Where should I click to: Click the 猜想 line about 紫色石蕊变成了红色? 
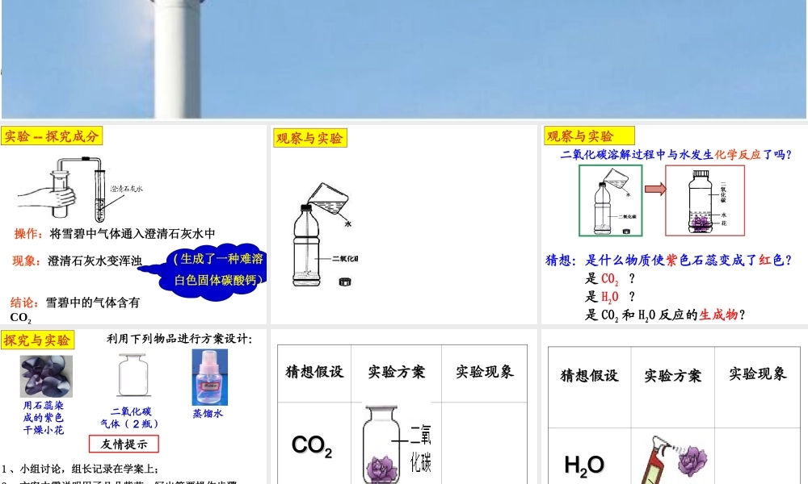pos(668,261)
